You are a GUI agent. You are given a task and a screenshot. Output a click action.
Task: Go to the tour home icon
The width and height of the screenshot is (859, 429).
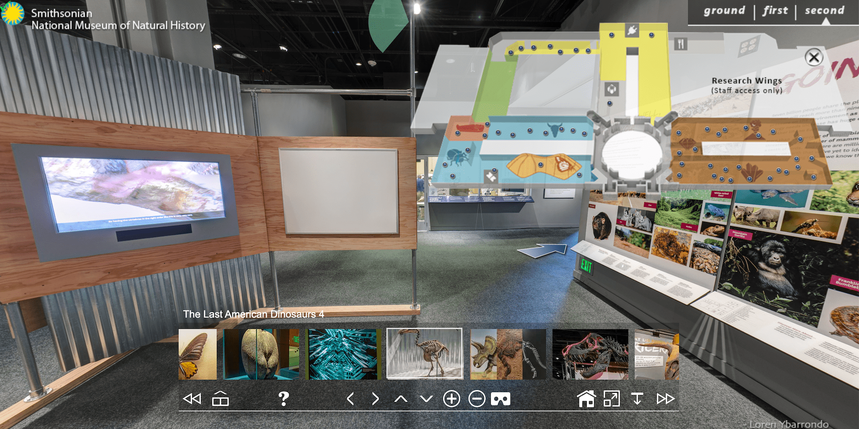[x=587, y=398]
